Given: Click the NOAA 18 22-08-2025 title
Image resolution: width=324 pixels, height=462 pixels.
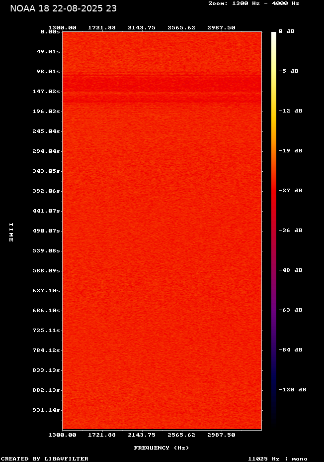Looking at the screenshot, I should click(63, 8).
